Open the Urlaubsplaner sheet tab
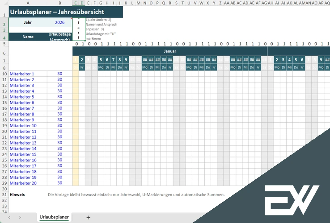Viewport: 330px width, 223px height. coord(54,217)
